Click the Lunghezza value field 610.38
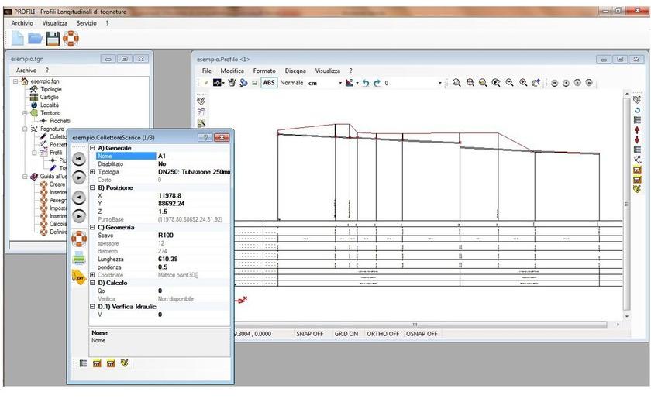 (x=172, y=259)
